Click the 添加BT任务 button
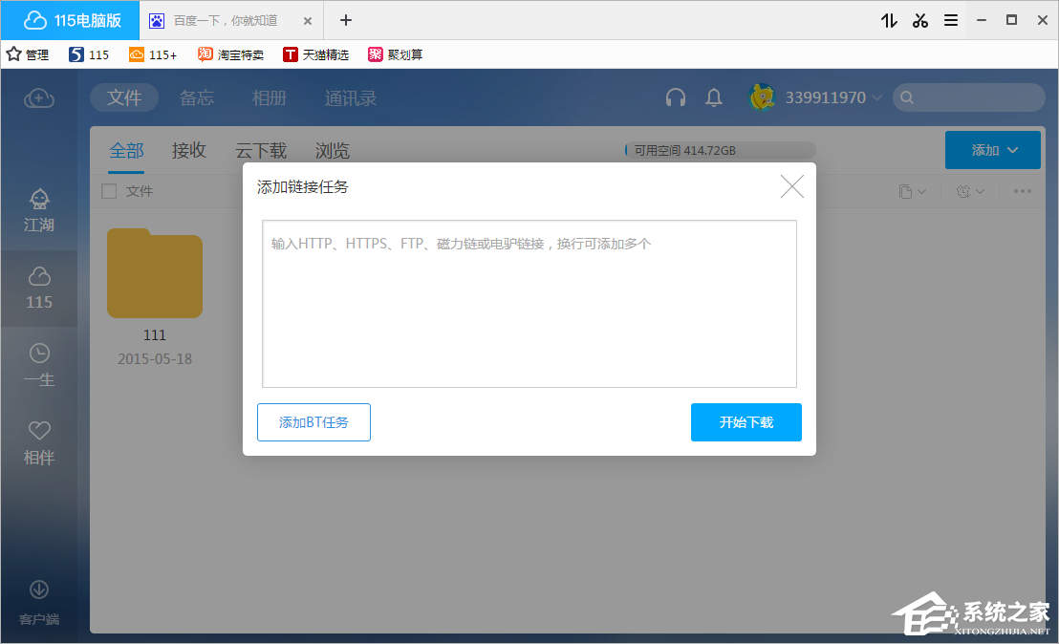1059x644 pixels. [313, 422]
